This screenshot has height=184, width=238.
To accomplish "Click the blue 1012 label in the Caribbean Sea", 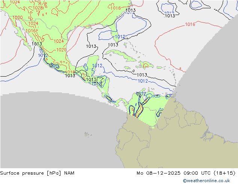I will (143, 81).
